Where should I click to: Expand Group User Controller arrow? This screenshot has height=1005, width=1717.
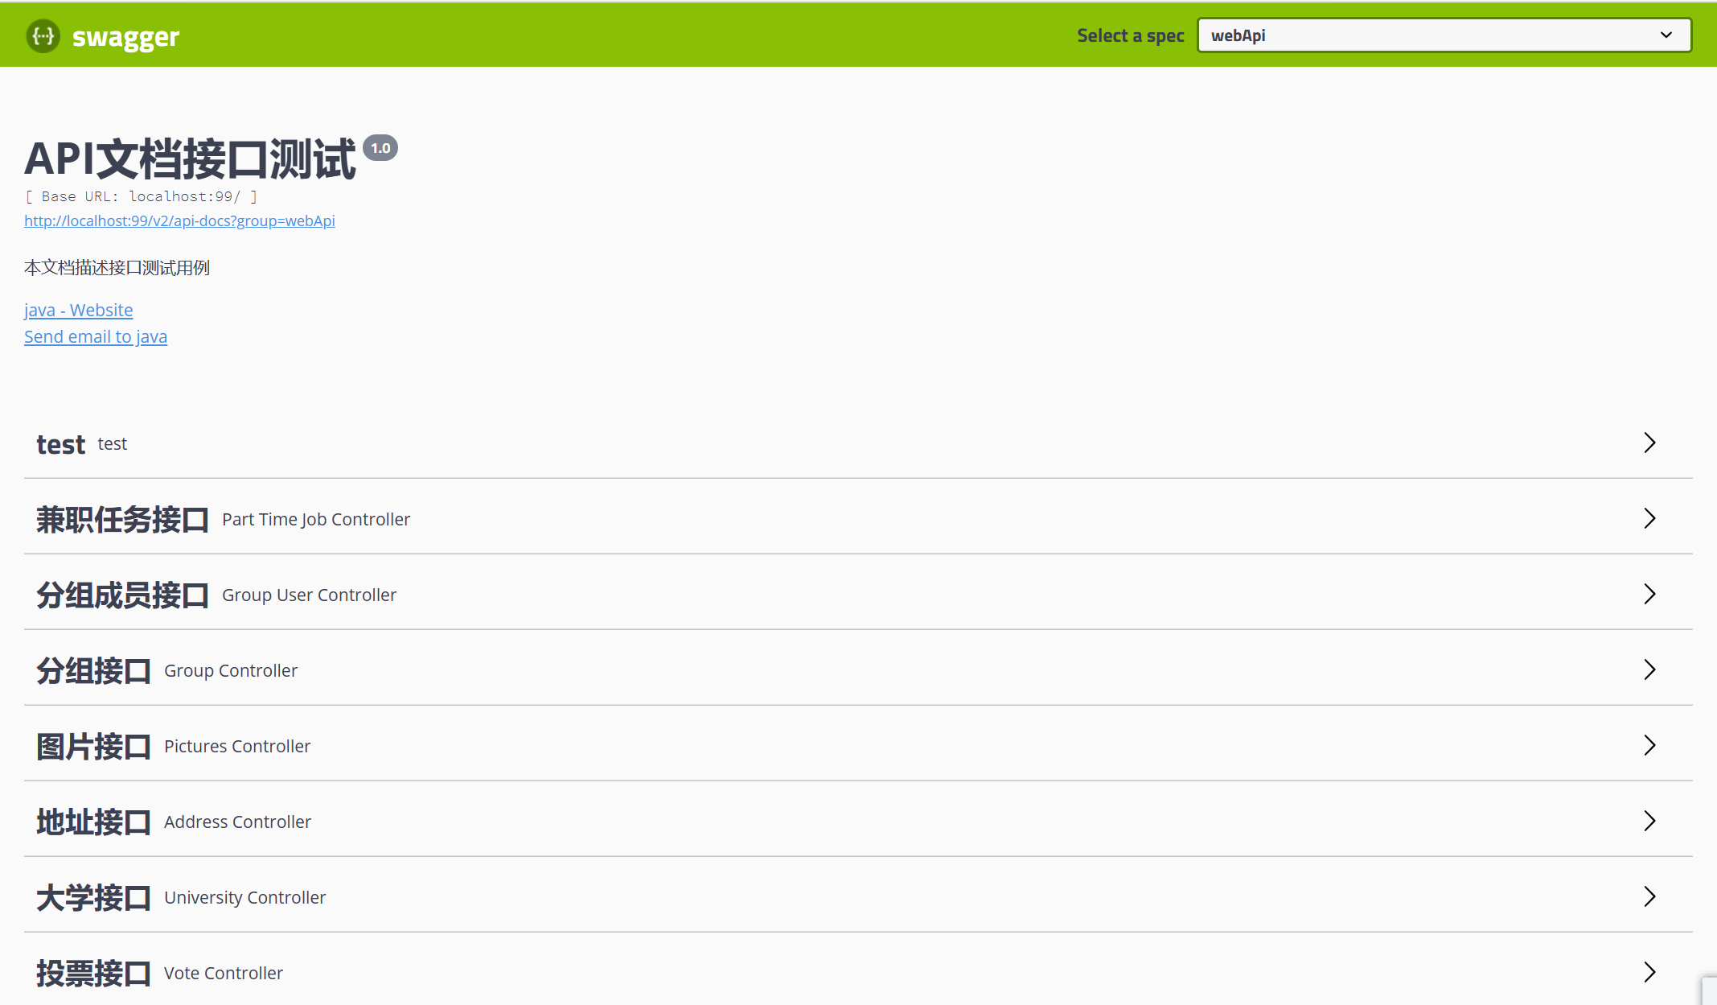coord(1649,594)
